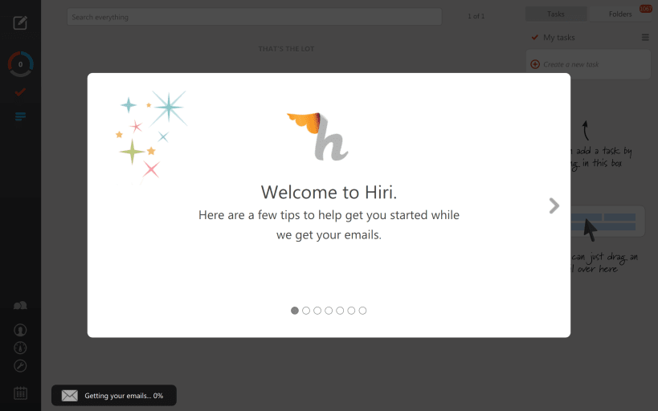The image size is (658, 411).
Task: Click the drag email illustration thumbnail
Action: coord(607,222)
